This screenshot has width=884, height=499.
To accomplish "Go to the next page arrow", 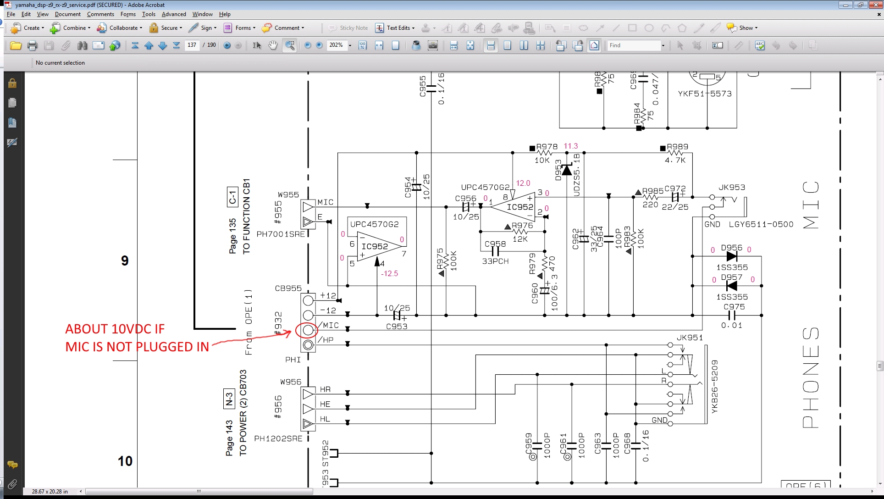I will [x=162, y=45].
